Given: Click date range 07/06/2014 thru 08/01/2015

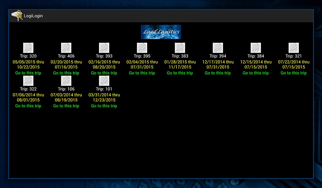Looking at the screenshot, I should tap(28, 98).
